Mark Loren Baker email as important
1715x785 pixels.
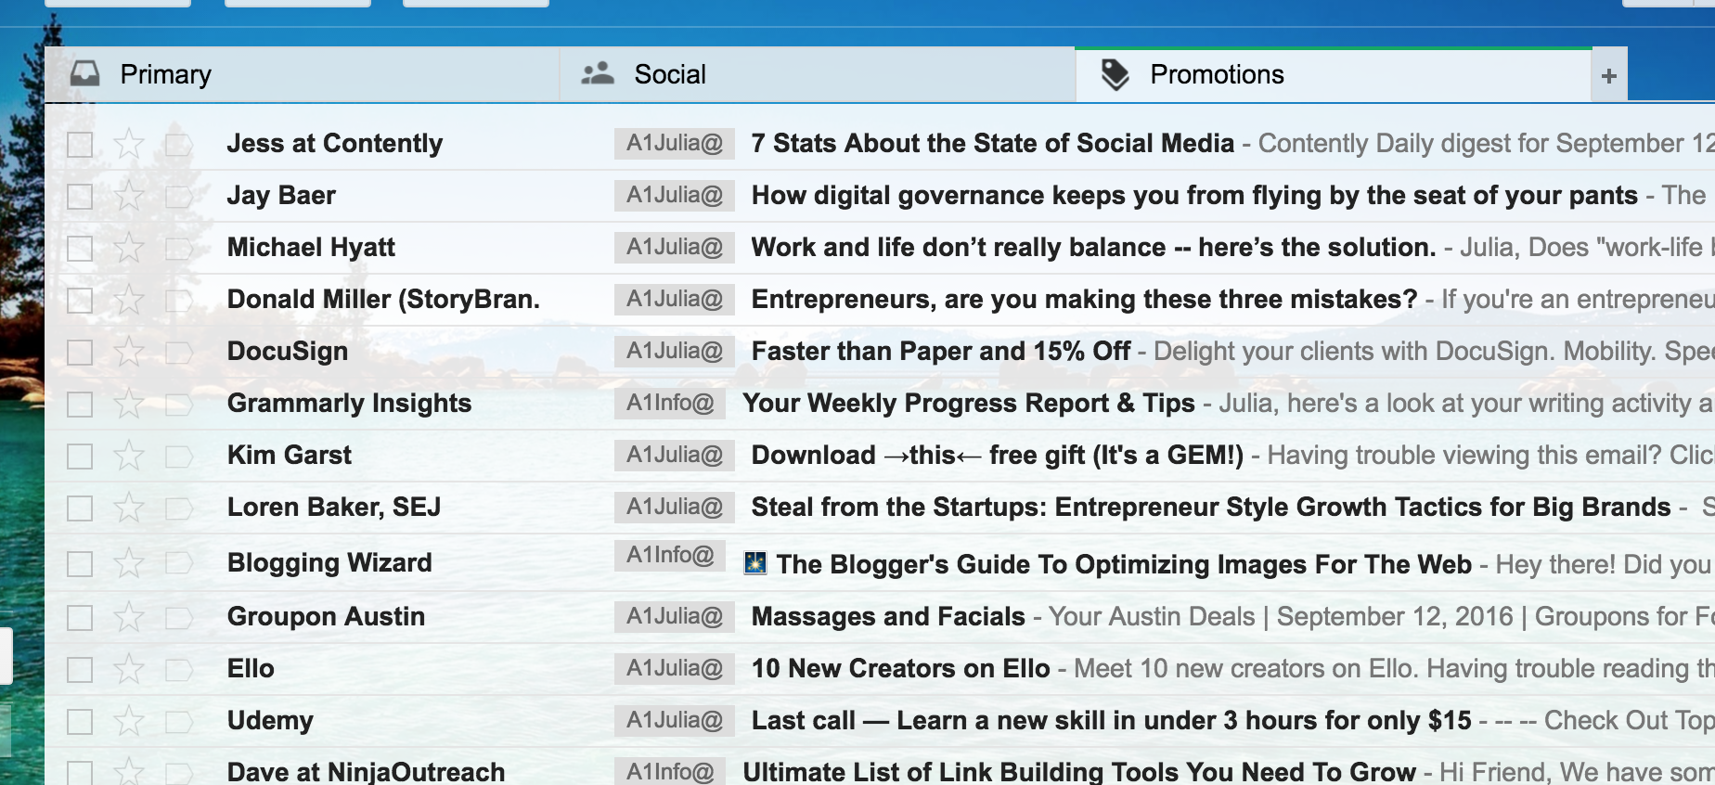point(178,508)
